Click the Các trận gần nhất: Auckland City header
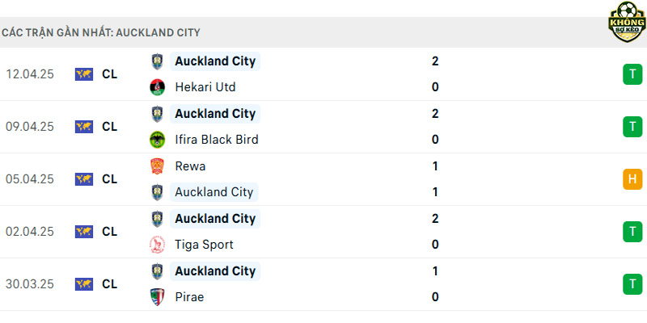Image resolution: width=647 pixels, height=323 pixels. [100, 32]
